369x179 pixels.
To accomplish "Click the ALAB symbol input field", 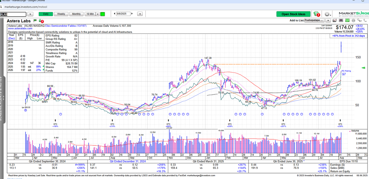I will [13, 14].
